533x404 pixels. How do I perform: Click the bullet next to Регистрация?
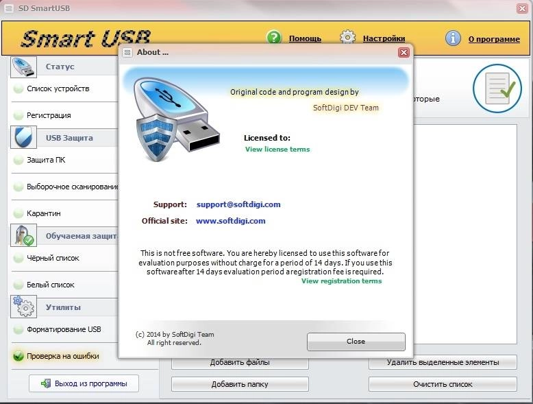[18, 115]
